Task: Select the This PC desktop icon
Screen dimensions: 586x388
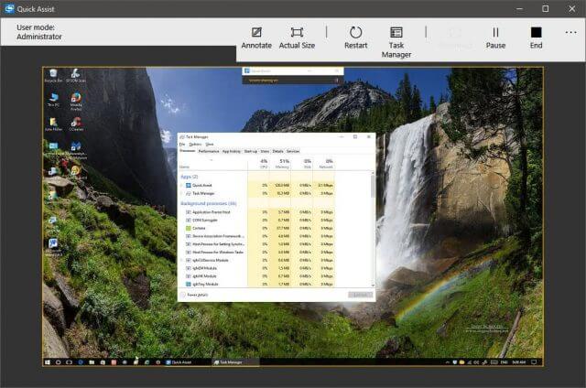Action: 53,100
